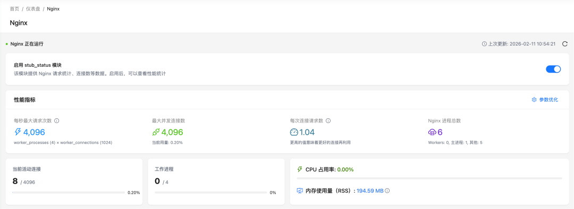Viewport: 574px width, 209px height.
Task: Click the green lightning icon beside CPU 占用率
Action: (x=300, y=170)
